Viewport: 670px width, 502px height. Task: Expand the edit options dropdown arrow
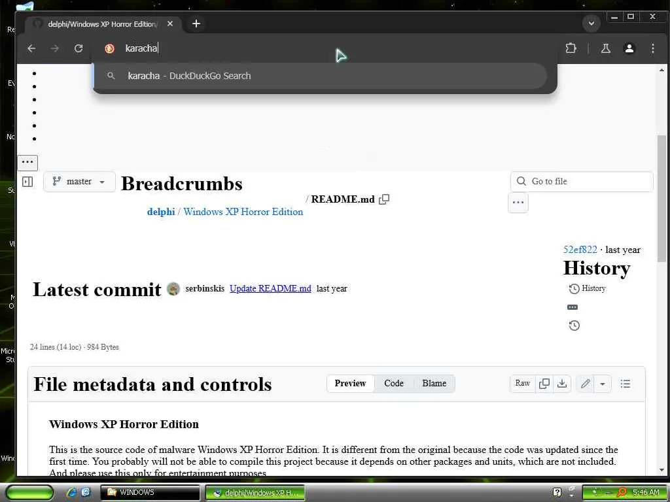click(603, 384)
